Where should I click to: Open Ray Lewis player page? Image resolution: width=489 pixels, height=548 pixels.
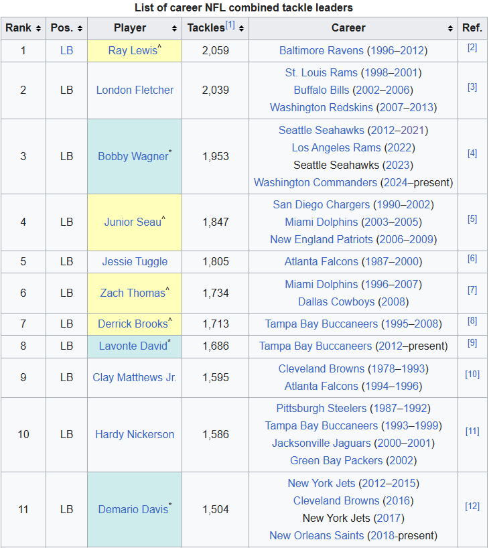(133, 51)
